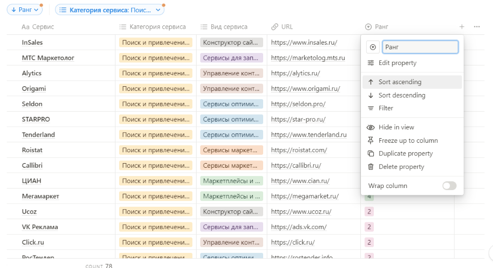Toggle the Wrap column switch
This screenshot has width=493, height=268.
[449, 186]
